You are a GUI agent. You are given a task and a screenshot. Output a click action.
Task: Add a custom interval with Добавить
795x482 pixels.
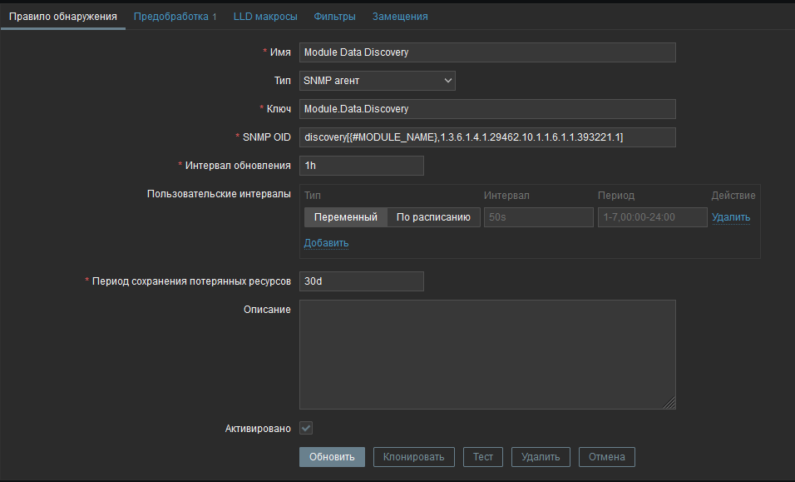click(326, 243)
